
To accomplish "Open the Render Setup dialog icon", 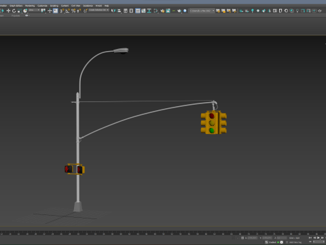I will [162, 11].
